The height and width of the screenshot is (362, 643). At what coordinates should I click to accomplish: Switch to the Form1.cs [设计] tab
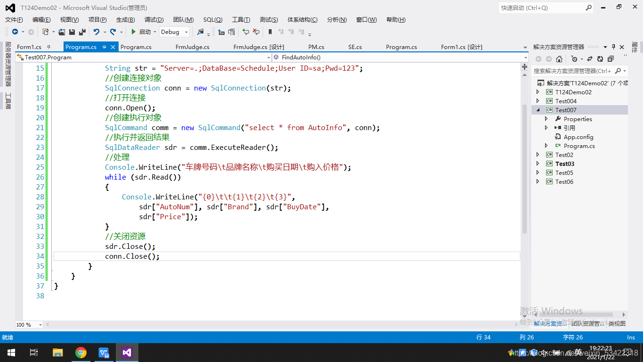462,47
